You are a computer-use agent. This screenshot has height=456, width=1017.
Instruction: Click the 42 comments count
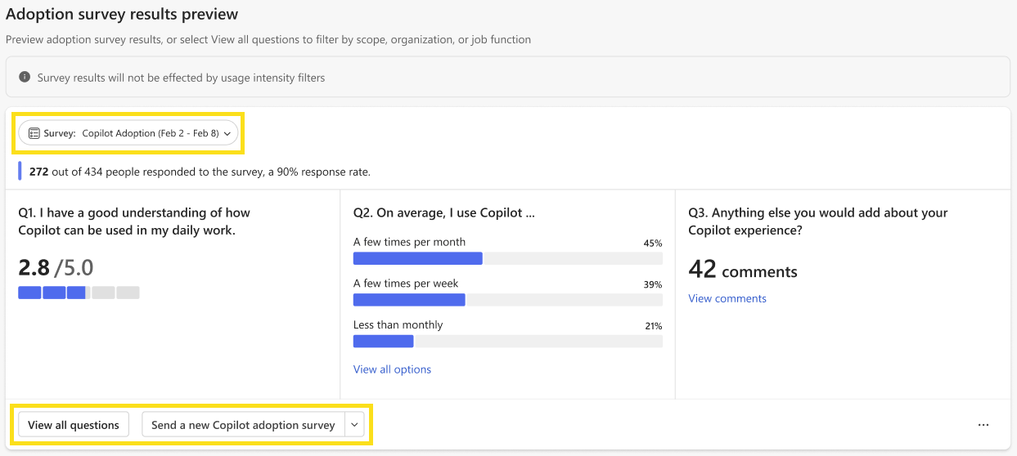tap(743, 270)
